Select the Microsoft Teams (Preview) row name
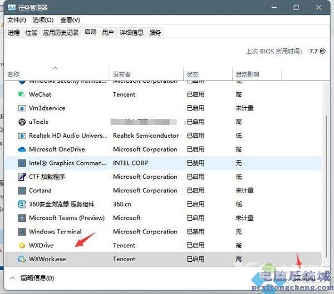334x294 pixels. pyautogui.click(x=67, y=218)
